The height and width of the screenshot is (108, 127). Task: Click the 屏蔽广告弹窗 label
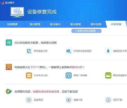(80, 75)
